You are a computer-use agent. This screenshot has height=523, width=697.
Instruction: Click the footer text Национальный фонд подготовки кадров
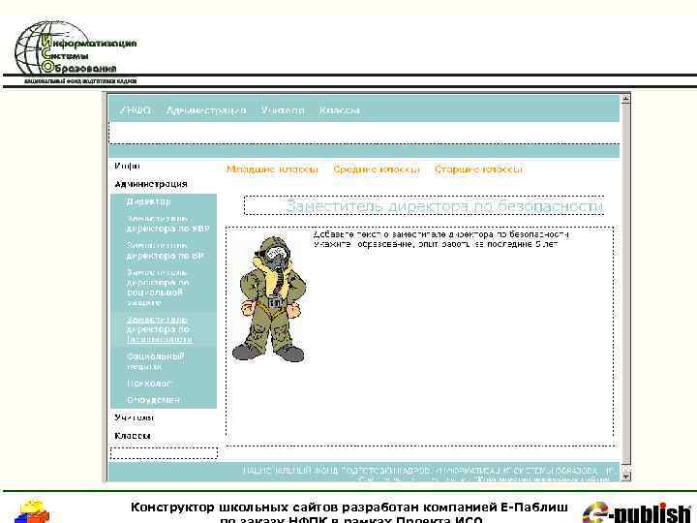click(337, 471)
